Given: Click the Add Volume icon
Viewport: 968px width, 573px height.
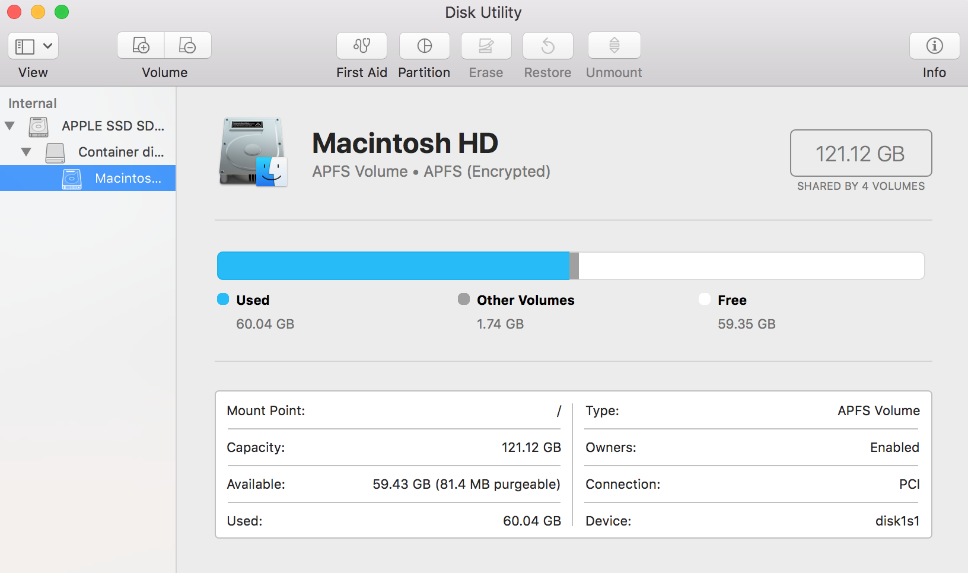Looking at the screenshot, I should click(x=141, y=46).
